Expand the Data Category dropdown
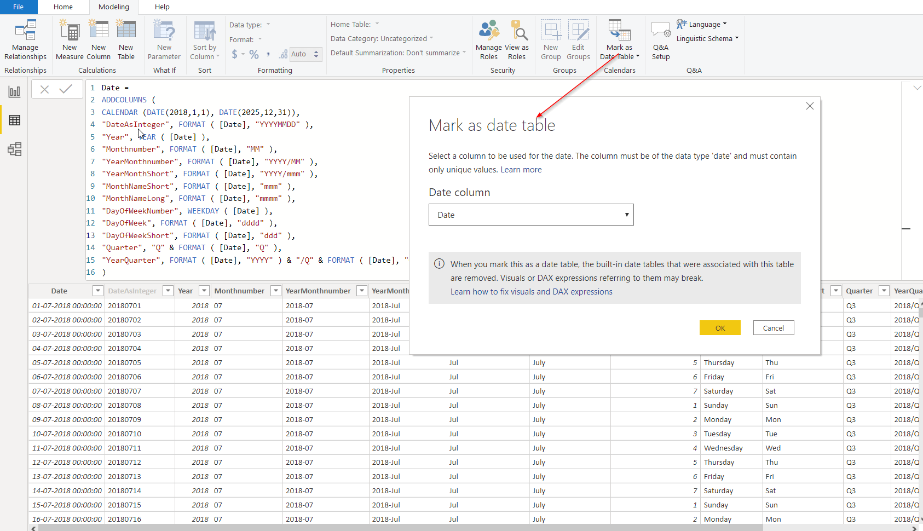Image resolution: width=923 pixels, height=531 pixels. click(x=431, y=38)
